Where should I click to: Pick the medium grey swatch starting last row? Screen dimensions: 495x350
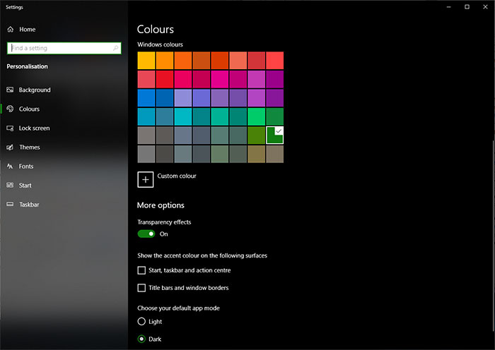tap(146, 154)
